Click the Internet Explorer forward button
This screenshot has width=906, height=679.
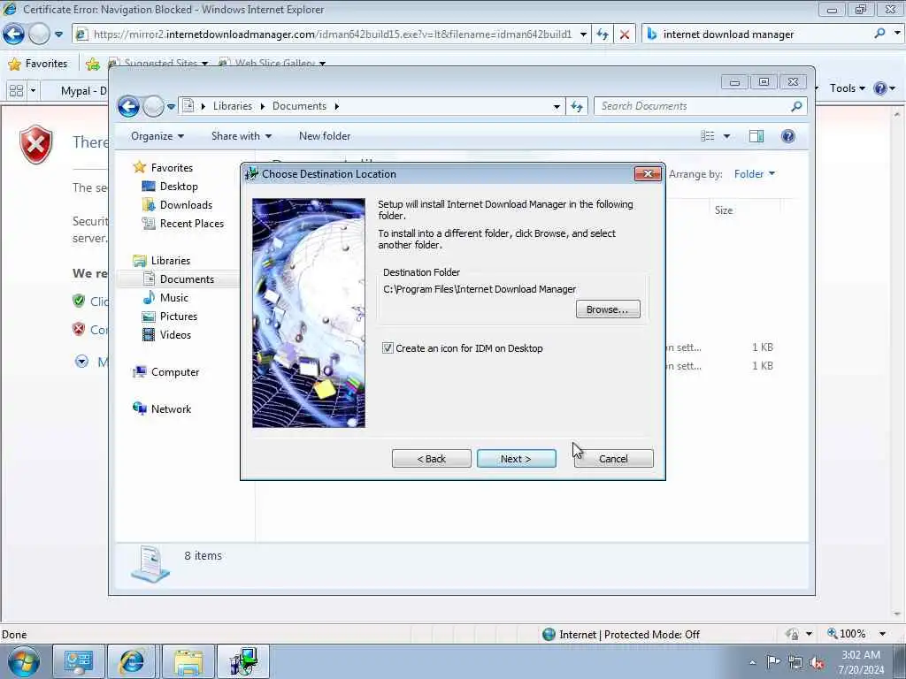(39, 34)
